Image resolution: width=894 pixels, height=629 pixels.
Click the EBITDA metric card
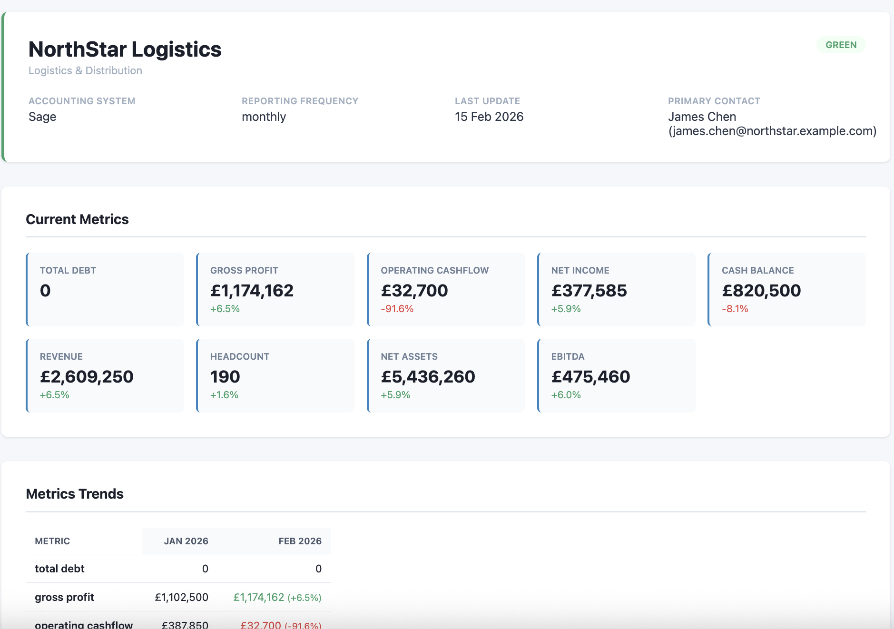(616, 375)
